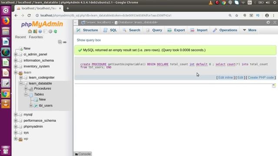Open the phpMyAdmin home icon
This screenshot has width=278, height=156.
(30, 31)
